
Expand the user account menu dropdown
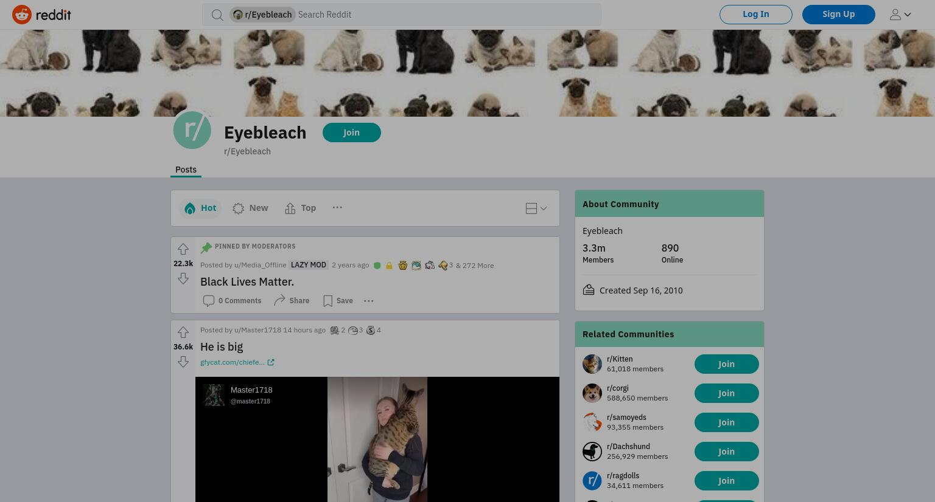[900, 15]
